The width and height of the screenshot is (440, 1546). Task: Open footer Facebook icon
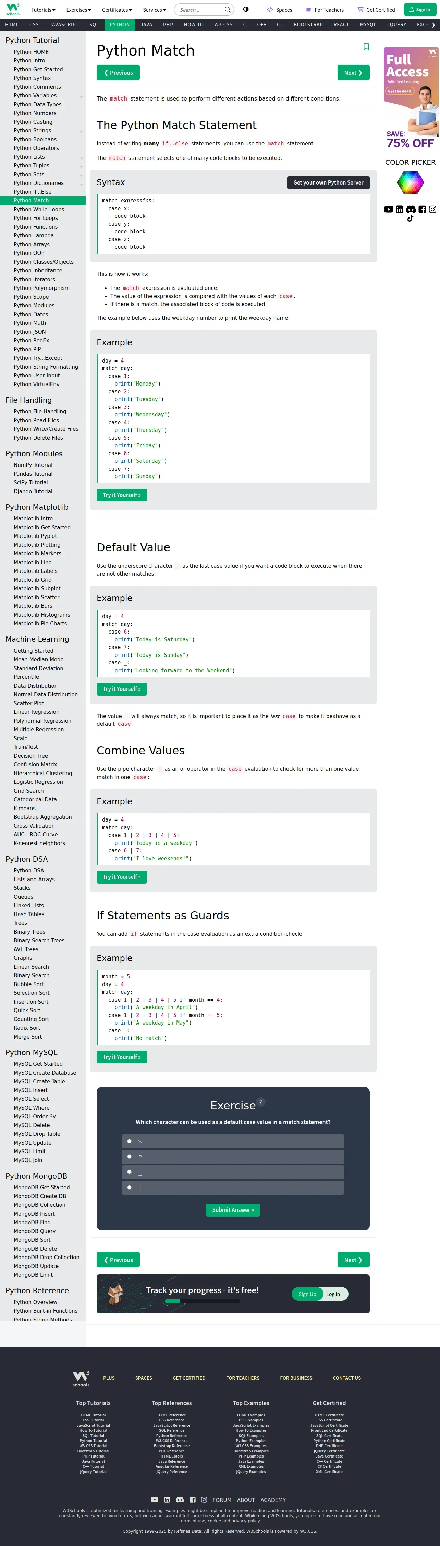click(x=193, y=1499)
